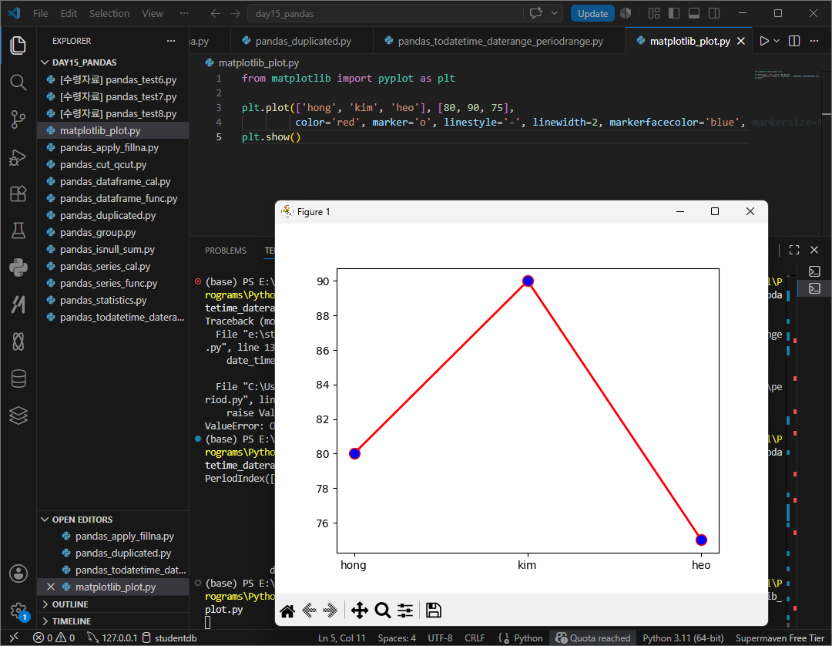The width and height of the screenshot is (832, 646).
Task: Close the terminal panel
Action: 814,250
